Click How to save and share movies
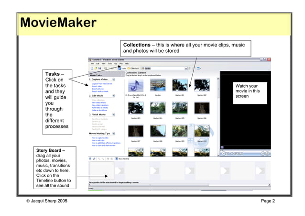Image resolution: width=305 pixels, height=216 pixels. (x=104, y=146)
